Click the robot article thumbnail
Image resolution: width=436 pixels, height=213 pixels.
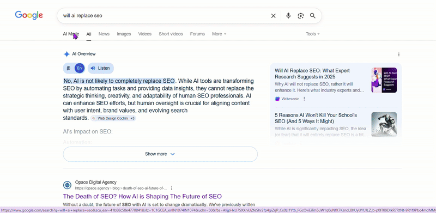click(x=384, y=125)
